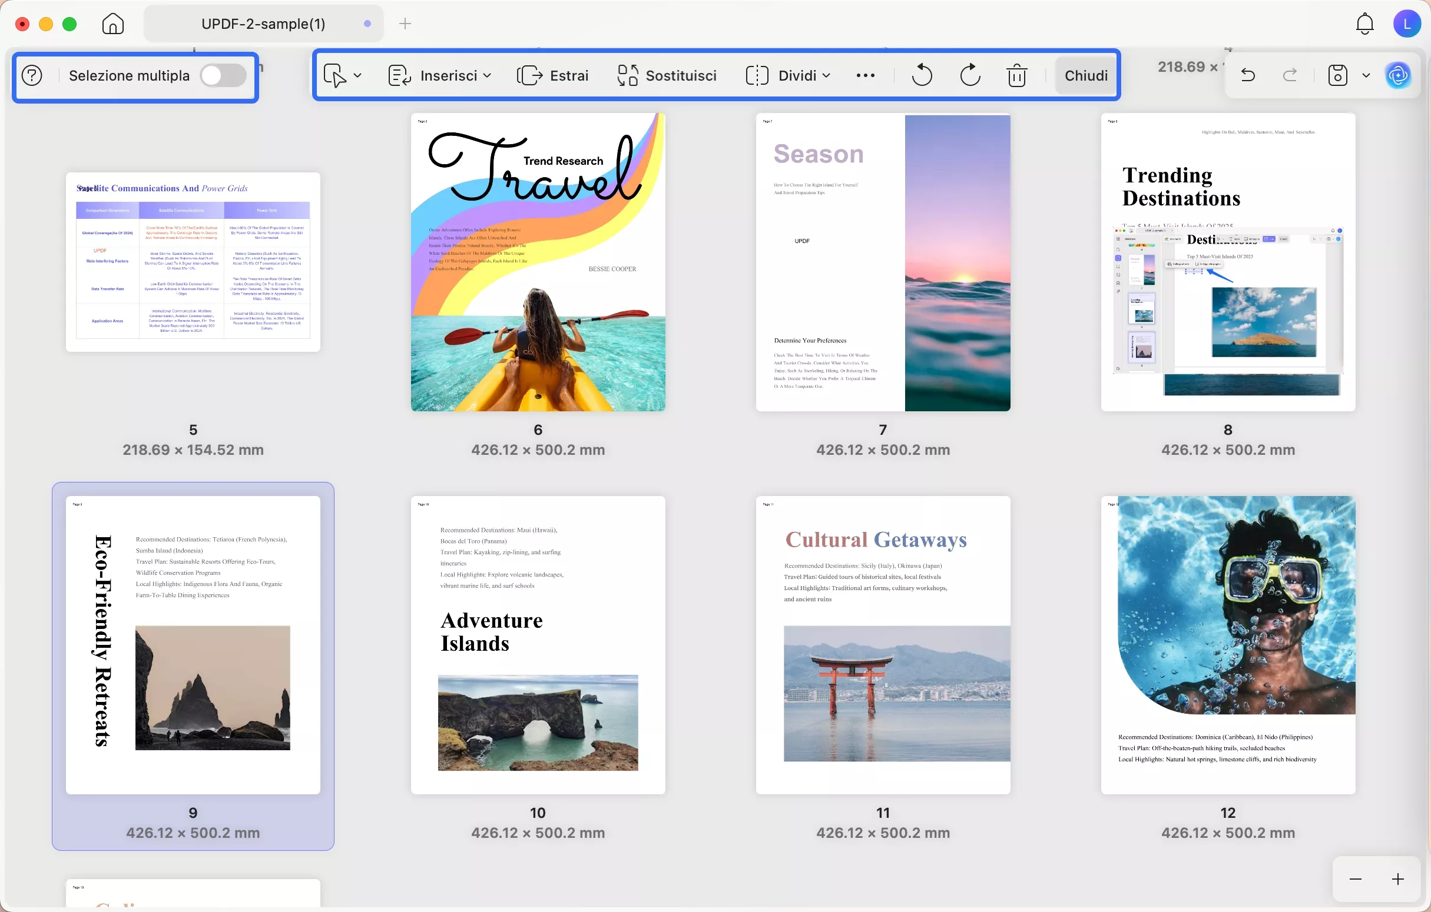Save the document with the save icon
The width and height of the screenshot is (1431, 912).
(1337, 75)
